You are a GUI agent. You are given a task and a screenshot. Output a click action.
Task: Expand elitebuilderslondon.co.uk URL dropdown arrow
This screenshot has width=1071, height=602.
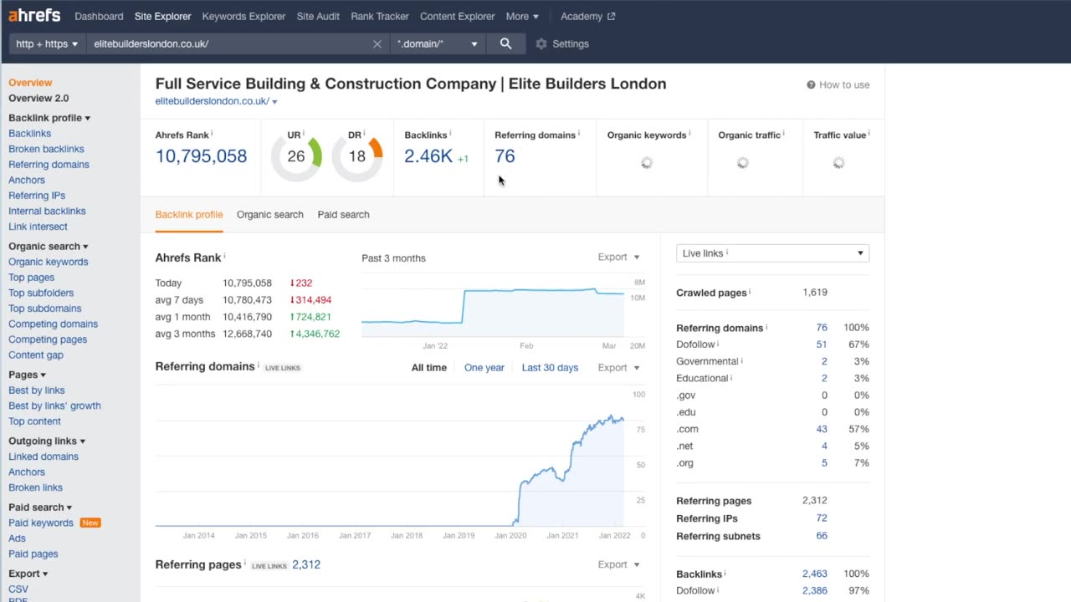(x=274, y=102)
